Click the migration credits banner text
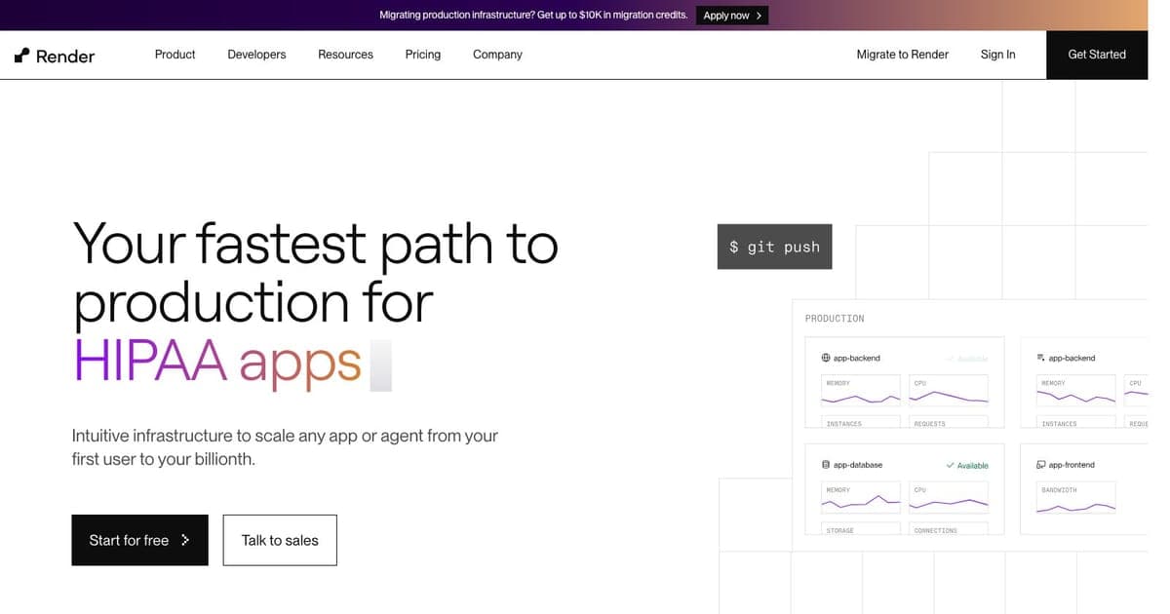 coord(533,16)
